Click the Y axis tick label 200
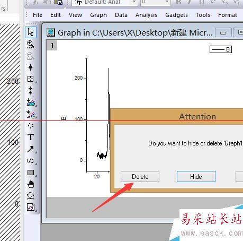The height and width of the screenshot is (241, 243). click(78, 78)
